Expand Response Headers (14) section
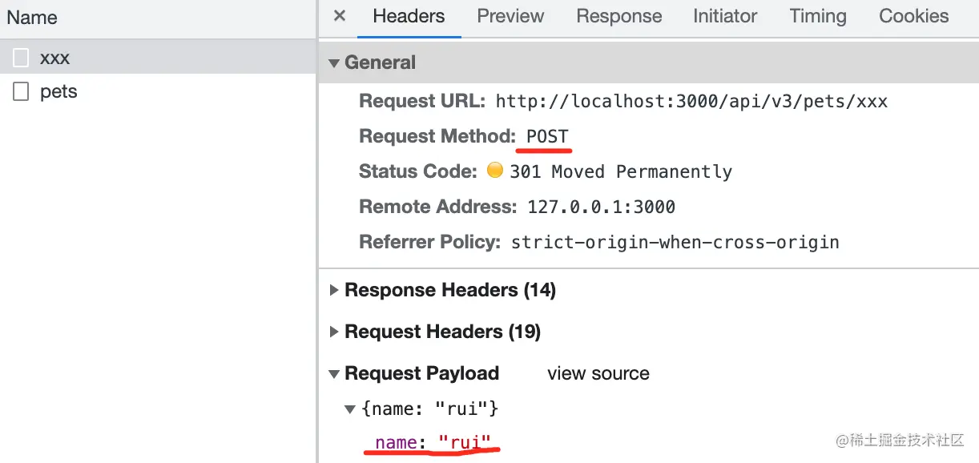The height and width of the screenshot is (463, 979). coord(334,290)
